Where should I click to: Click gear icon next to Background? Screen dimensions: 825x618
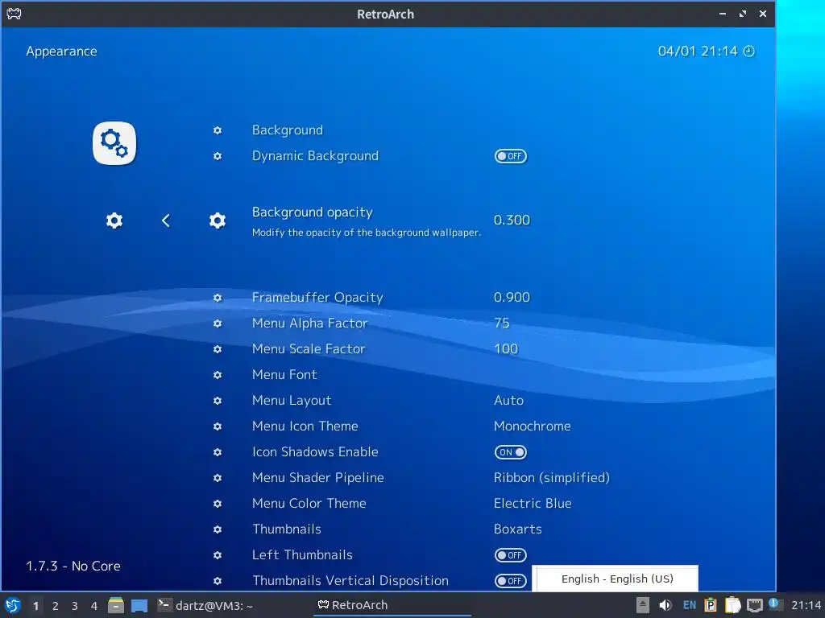[x=218, y=130]
